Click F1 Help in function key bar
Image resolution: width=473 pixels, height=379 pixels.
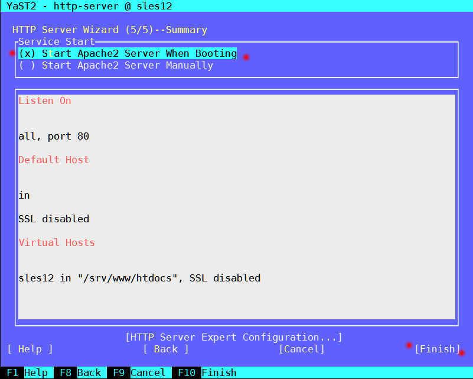click(27, 372)
